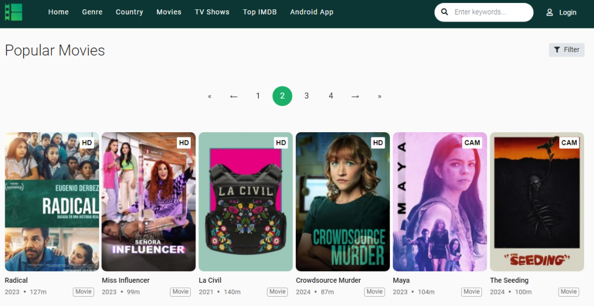Click '2024 • 100m' under The Seeding

coord(510,292)
